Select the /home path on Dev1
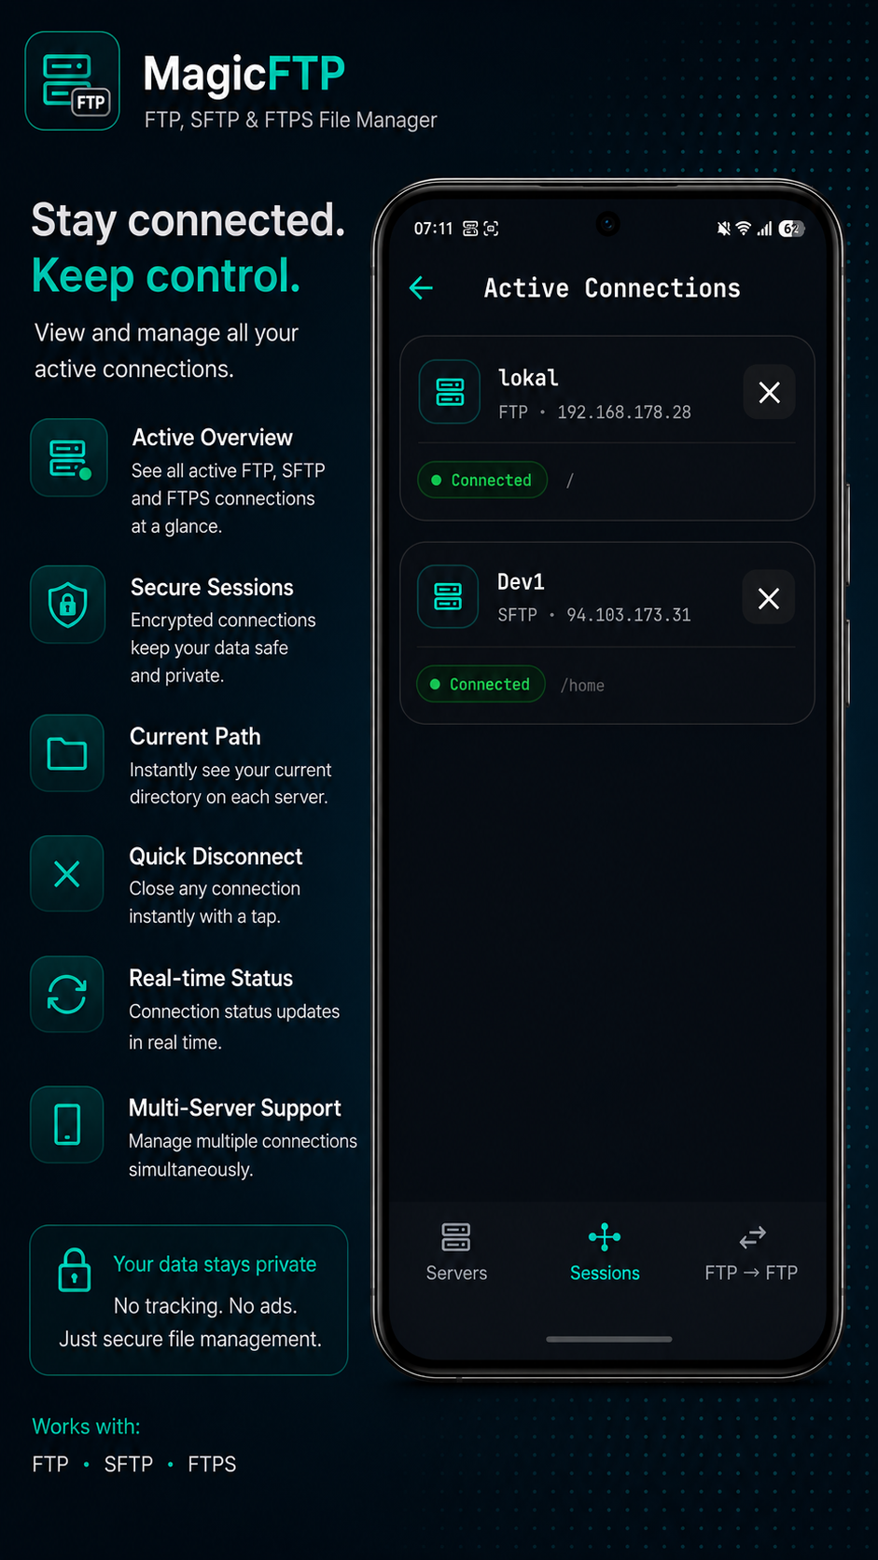The image size is (878, 1560). pyautogui.click(x=582, y=685)
